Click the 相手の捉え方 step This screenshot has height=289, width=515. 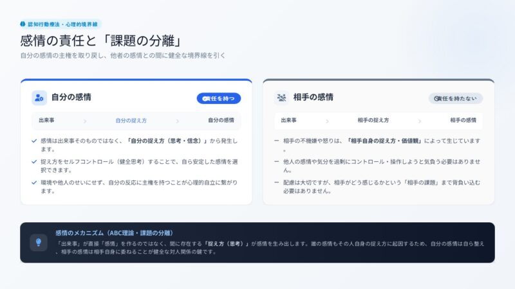(373, 120)
